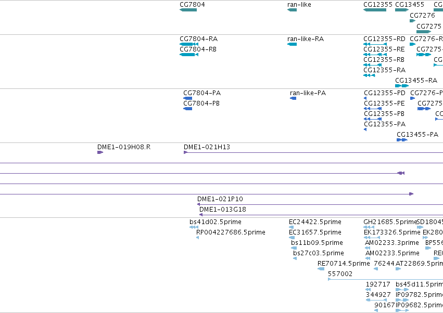Select the 90167 feature label
Screen dimensions: 443x313
coord(384,305)
